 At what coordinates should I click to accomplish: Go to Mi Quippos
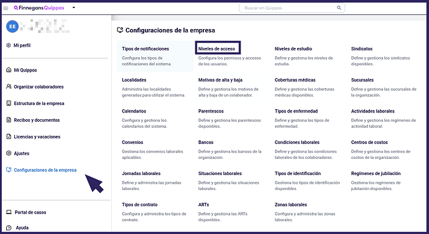(x=25, y=70)
